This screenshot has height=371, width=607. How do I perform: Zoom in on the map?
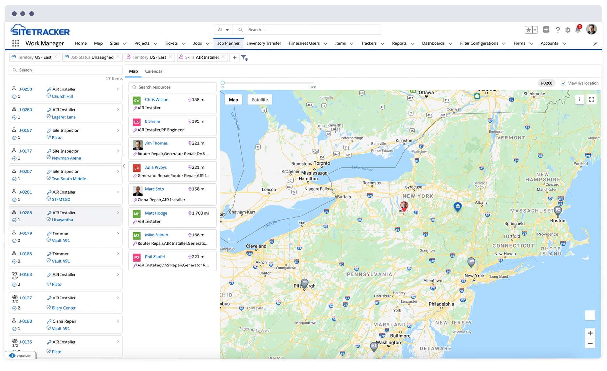click(590, 333)
